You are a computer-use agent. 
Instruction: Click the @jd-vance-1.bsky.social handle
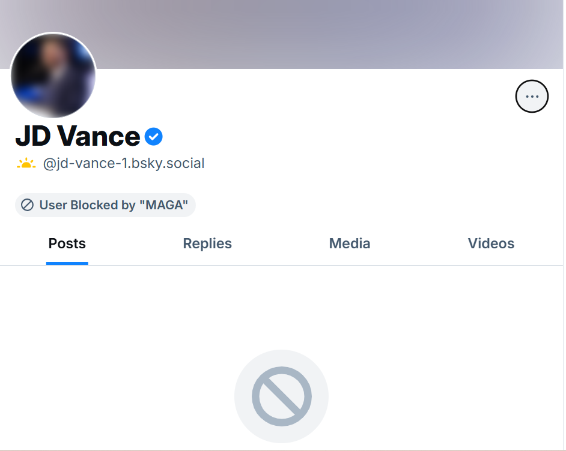point(124,163)
